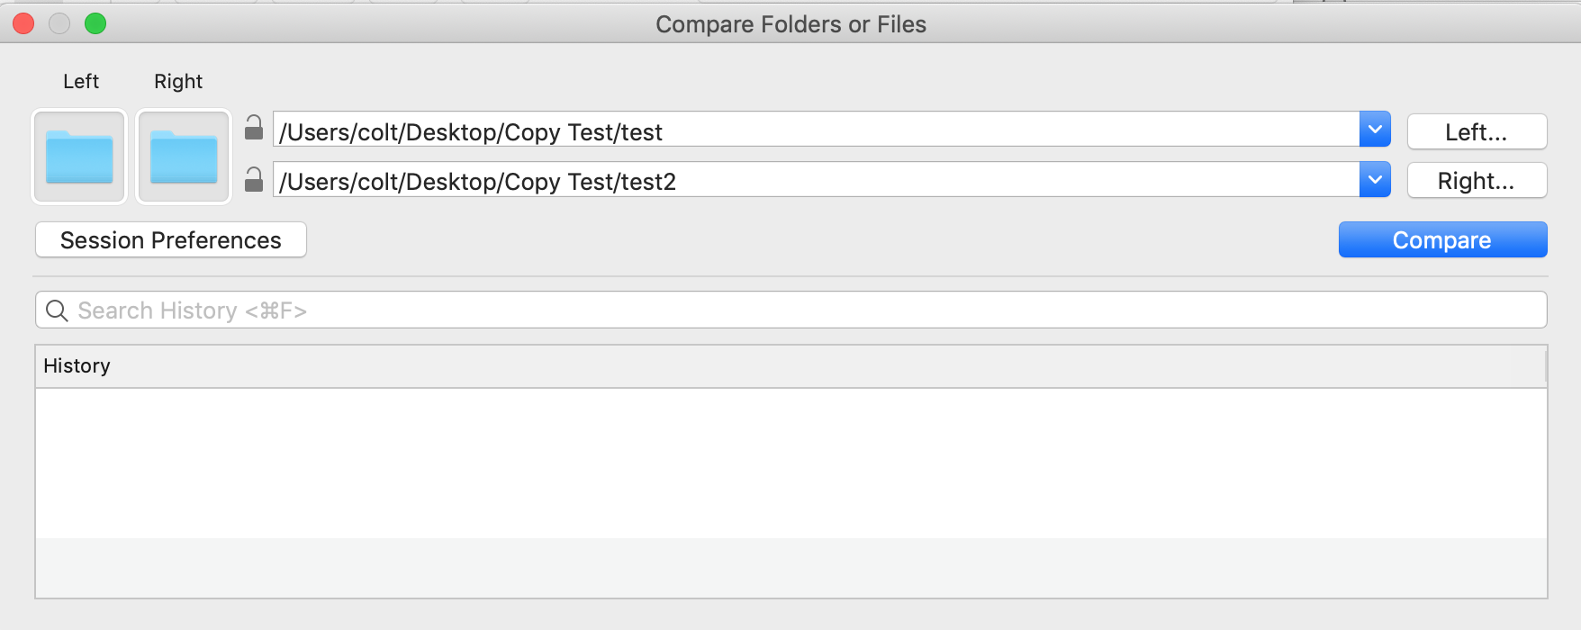Click the Left folder icon well

(x=79, y=157)
